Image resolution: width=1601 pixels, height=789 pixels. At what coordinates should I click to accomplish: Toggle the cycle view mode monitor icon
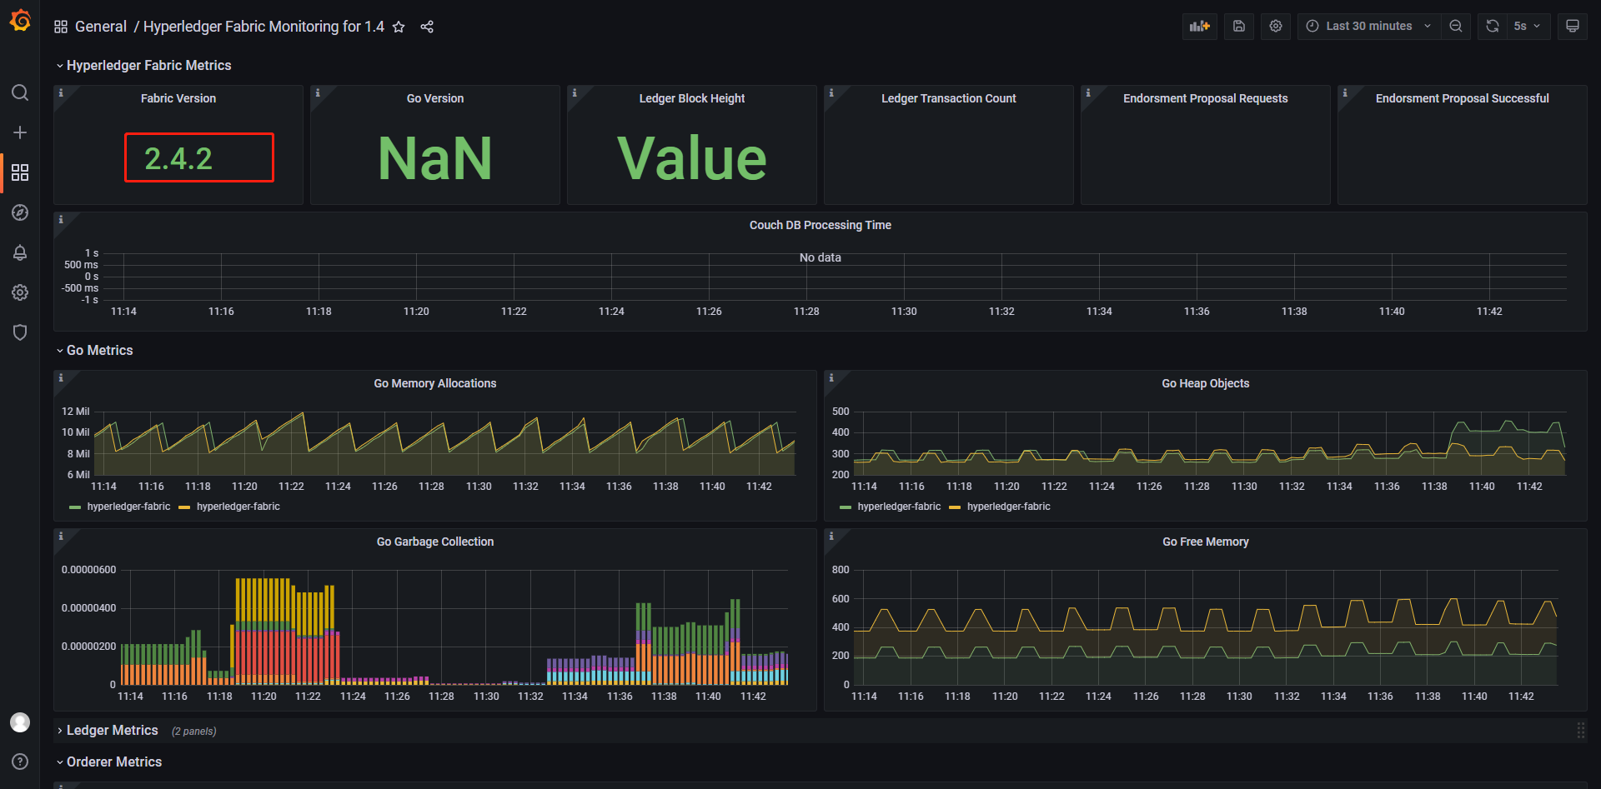(1573, 26)
